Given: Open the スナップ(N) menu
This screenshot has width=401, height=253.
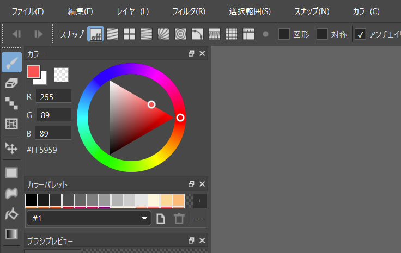Looking at the screenshot, I should [x=312, y=11].
